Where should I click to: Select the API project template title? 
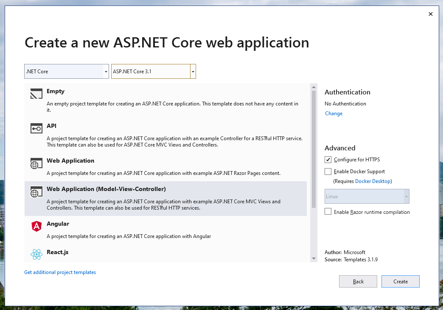(51, 126)
